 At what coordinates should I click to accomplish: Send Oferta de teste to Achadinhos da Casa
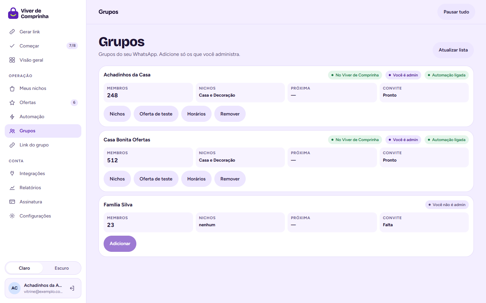[156, 114]
